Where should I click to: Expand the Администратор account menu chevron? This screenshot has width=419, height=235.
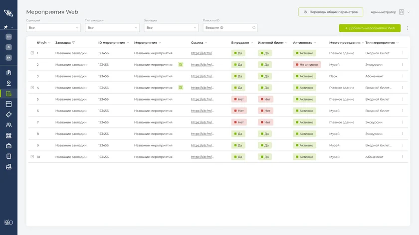(x=409, y=12)
